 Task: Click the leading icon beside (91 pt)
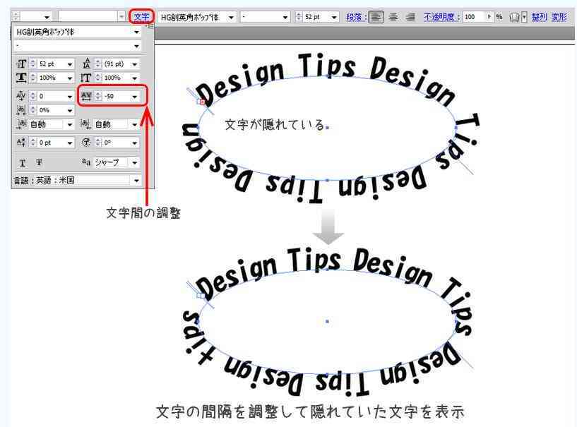point(86,64)
